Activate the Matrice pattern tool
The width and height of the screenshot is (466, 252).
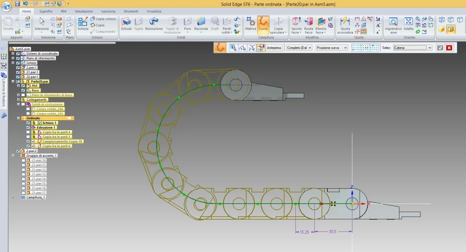[251, 24]
